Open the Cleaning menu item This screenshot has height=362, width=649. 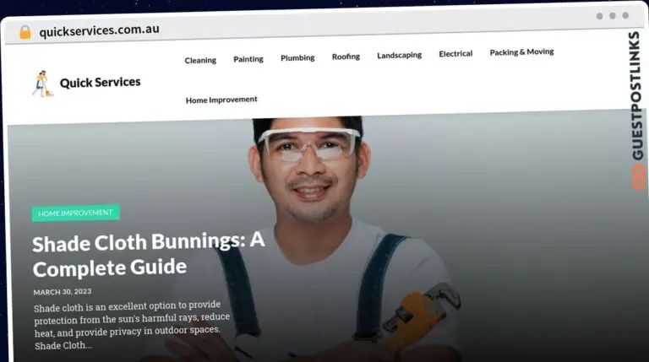click(x=200, y=60)
